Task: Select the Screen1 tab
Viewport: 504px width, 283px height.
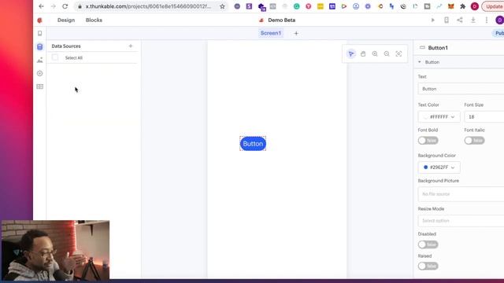Action: [271, 33]
